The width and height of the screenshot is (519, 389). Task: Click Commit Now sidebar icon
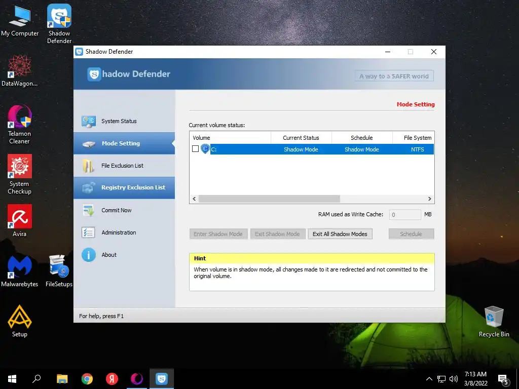(88, 210)
